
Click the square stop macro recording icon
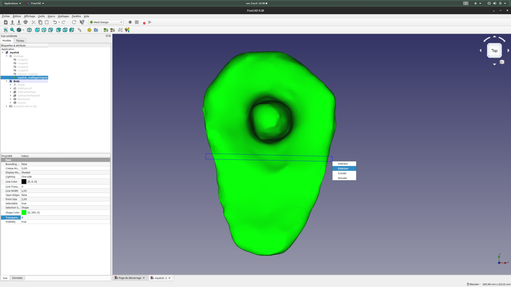tap(137, 22)
